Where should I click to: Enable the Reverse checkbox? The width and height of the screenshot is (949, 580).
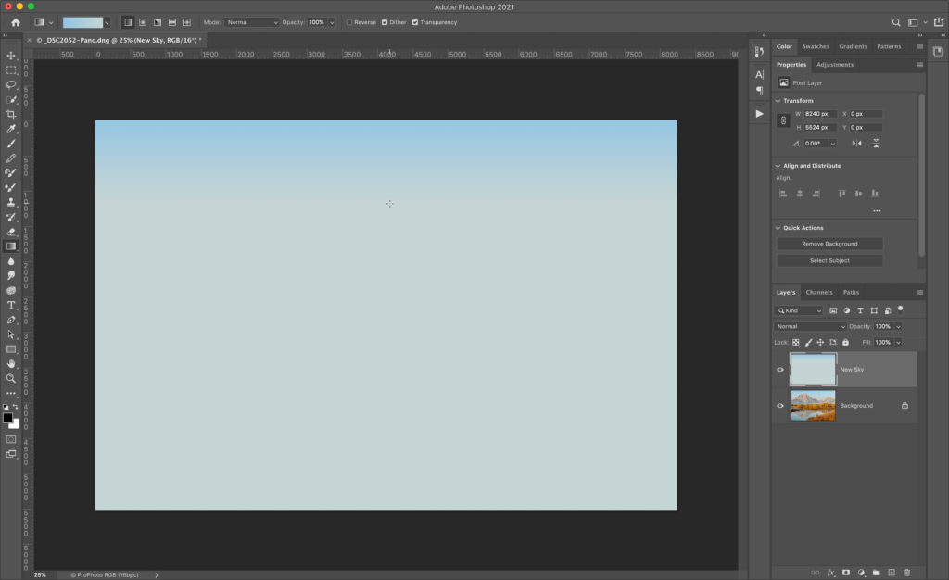(x=349, y=22)
